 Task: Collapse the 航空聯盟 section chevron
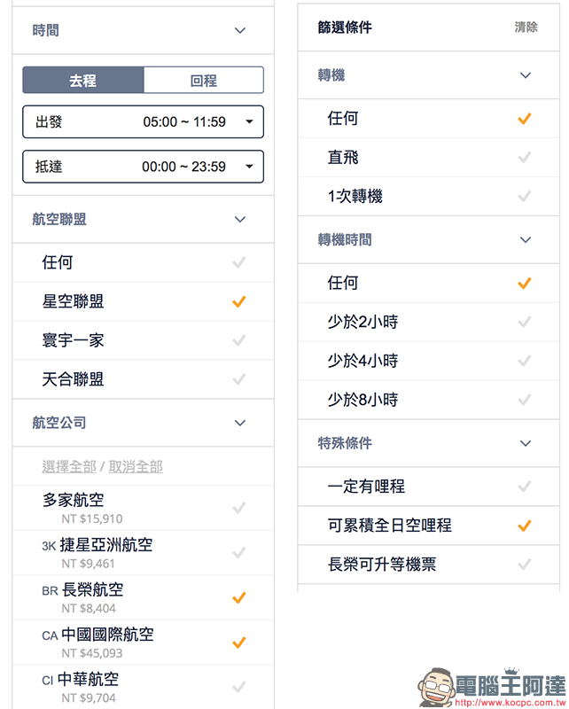pos(239,220)
